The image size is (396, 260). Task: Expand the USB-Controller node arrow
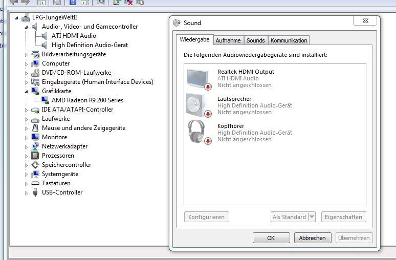(26, 193)
